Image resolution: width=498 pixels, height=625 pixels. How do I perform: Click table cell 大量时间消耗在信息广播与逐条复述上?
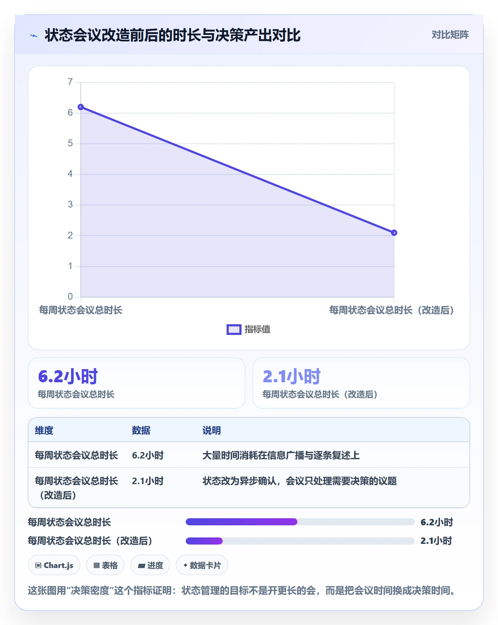coord(281,455)
